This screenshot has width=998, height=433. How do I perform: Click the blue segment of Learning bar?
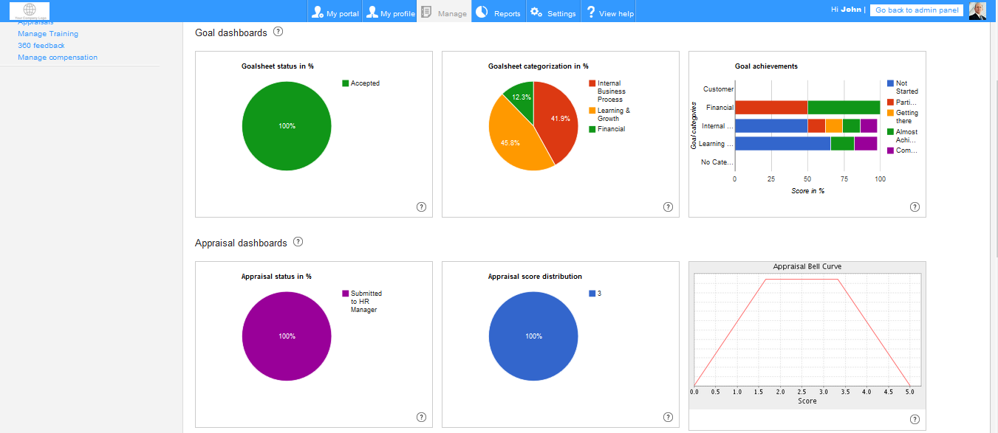(782, 144)
